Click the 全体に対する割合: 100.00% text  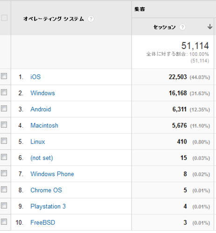[x=178, y=54]
